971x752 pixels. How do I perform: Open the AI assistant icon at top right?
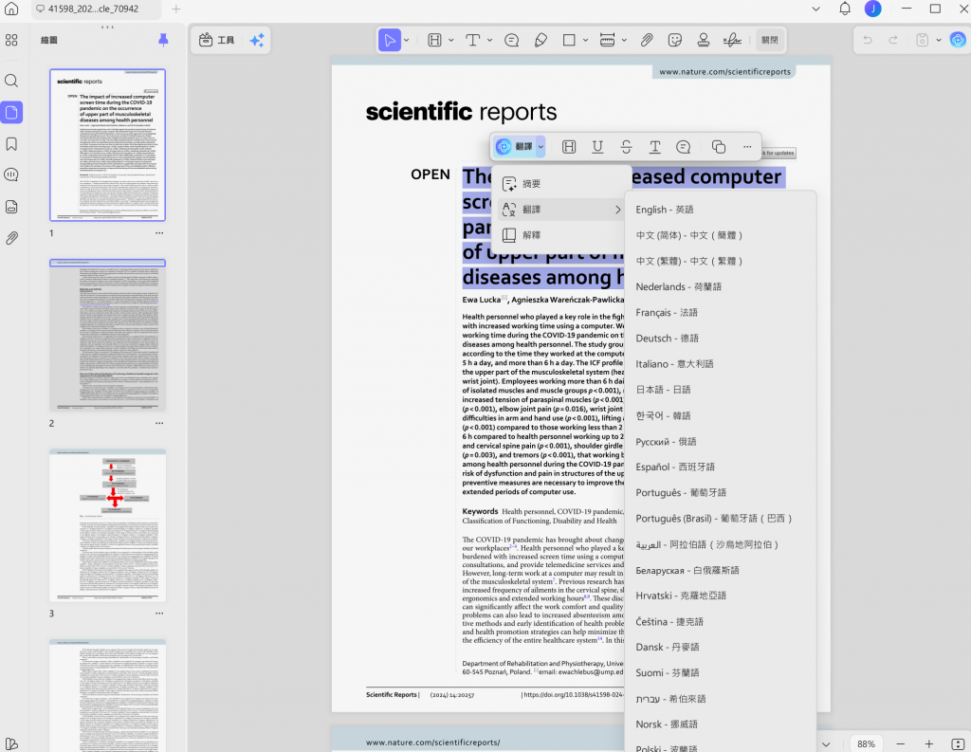pos(958,40)
